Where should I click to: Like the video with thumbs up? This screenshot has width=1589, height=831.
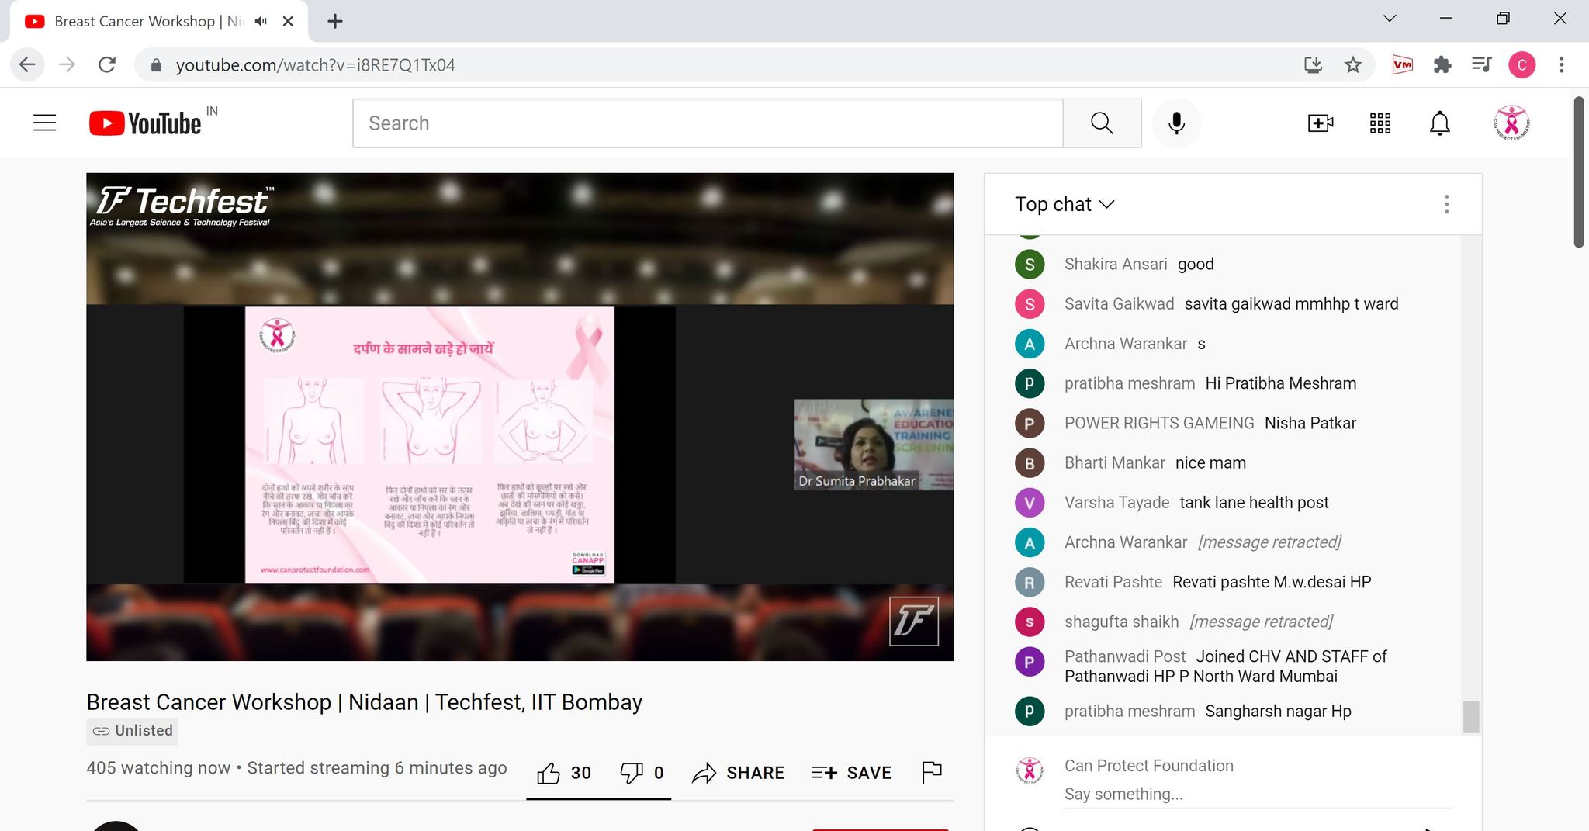(x=564, y=773)
